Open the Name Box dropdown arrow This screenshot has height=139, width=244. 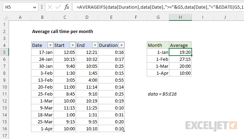click(35, 7)
